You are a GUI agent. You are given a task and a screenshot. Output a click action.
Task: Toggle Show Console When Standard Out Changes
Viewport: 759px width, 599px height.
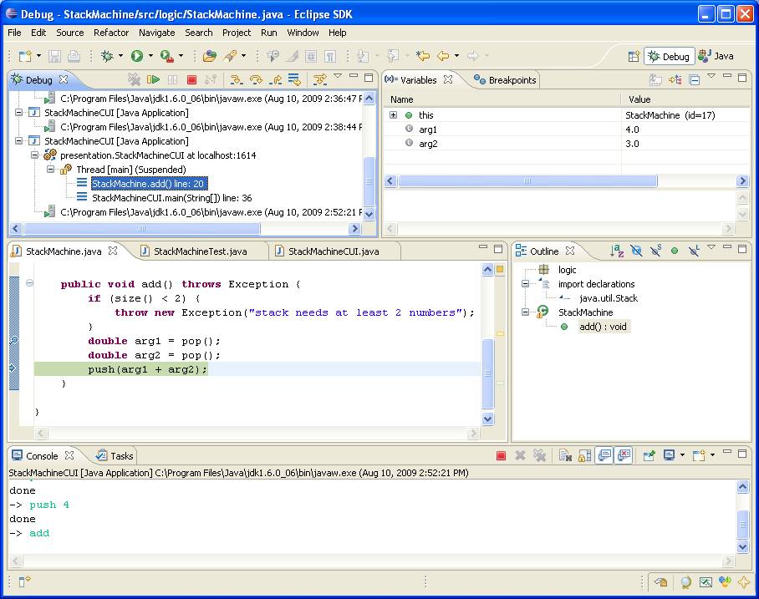(x=604, y=455)
